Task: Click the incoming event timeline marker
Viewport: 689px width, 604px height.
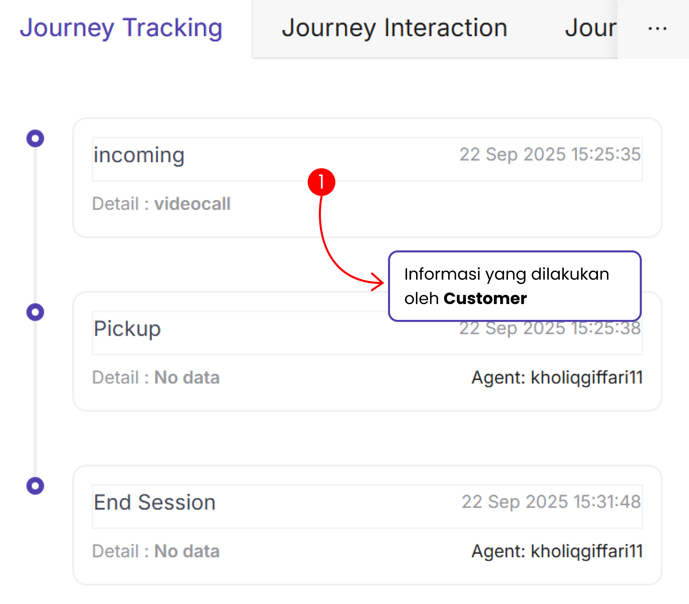Action: point(35,139)
